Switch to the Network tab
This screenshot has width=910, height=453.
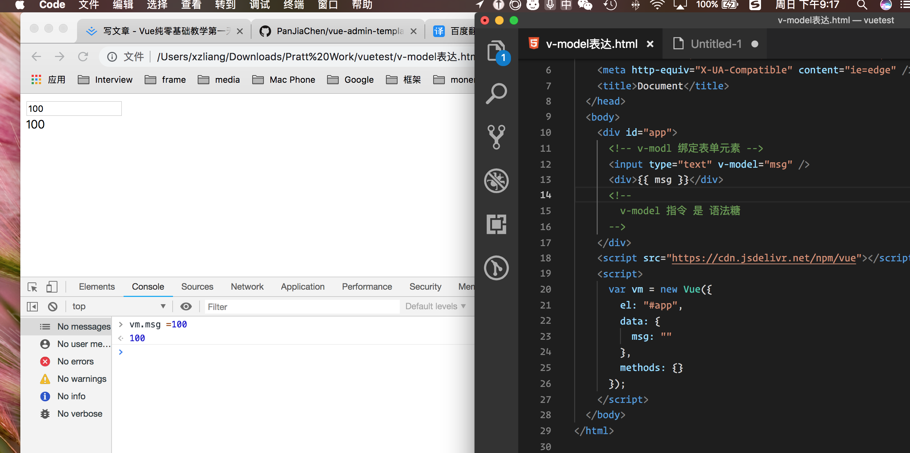click(247, 287)
